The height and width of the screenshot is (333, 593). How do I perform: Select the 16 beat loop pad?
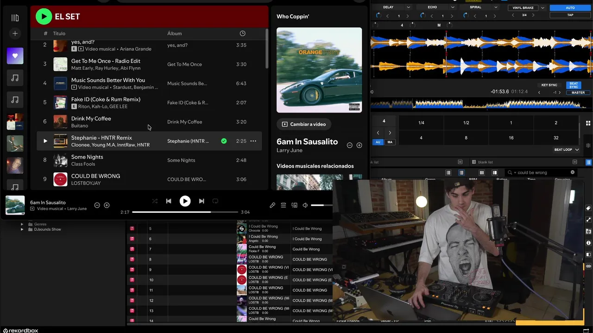(511, 138)
